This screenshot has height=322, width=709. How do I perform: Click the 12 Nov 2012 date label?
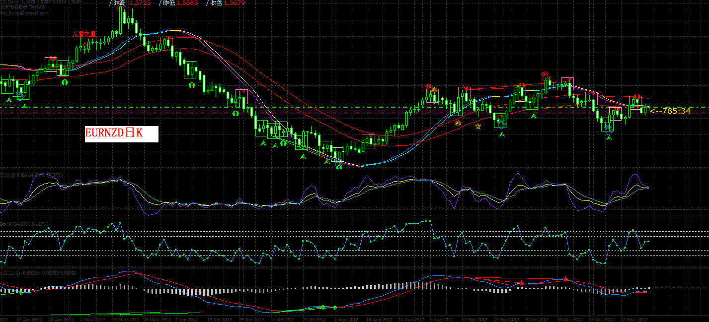point(633,320)
